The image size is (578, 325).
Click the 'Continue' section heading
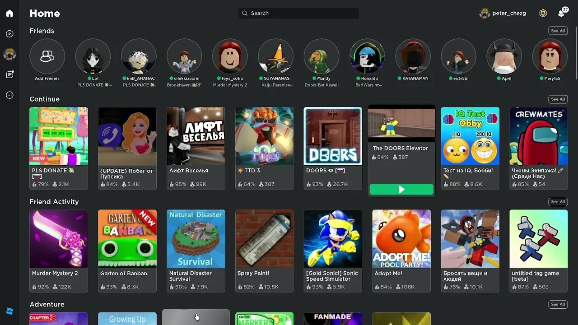pos(44,99)
